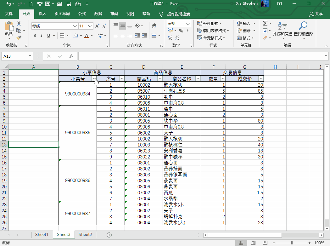Click the Insert Function fx icon

[x=71, y=56]
